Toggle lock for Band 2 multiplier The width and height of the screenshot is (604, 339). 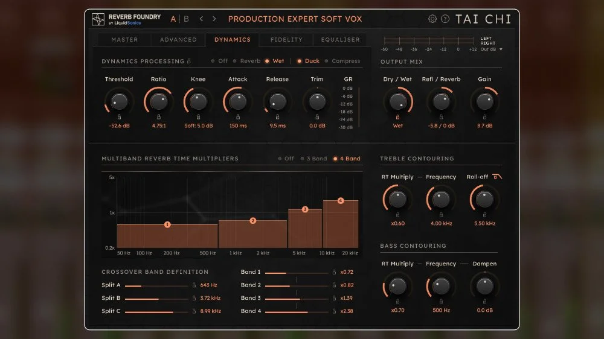(334, 285)
